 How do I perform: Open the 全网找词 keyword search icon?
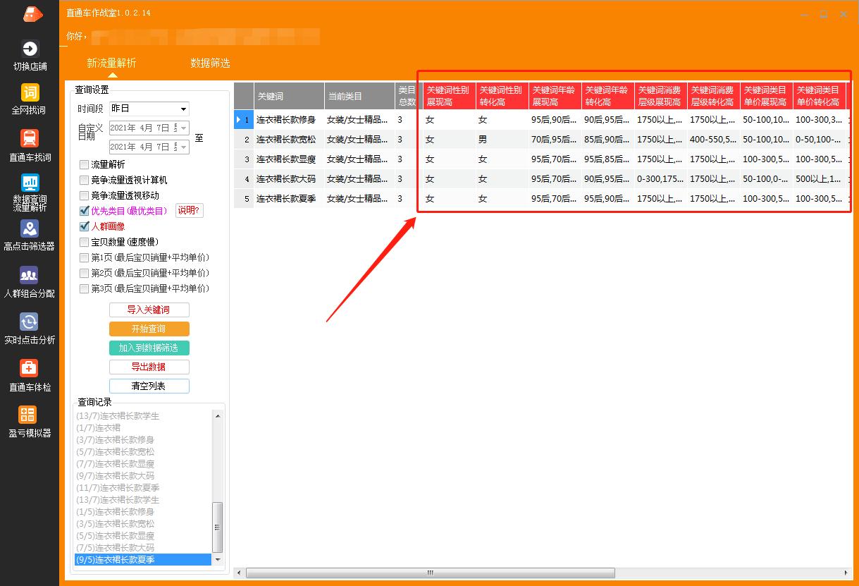click(x=30, y=93)
